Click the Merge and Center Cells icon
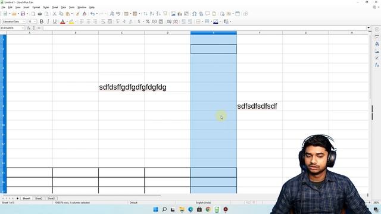 point(110,21)
